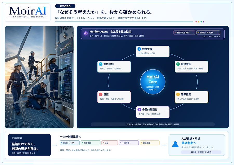The image size is (234, 165).
Task: Click the person icon beside 最終判断へ
Action: coord(175,144)
